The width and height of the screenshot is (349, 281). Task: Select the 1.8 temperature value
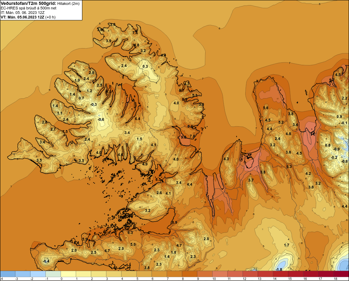[x=173, y=252]
